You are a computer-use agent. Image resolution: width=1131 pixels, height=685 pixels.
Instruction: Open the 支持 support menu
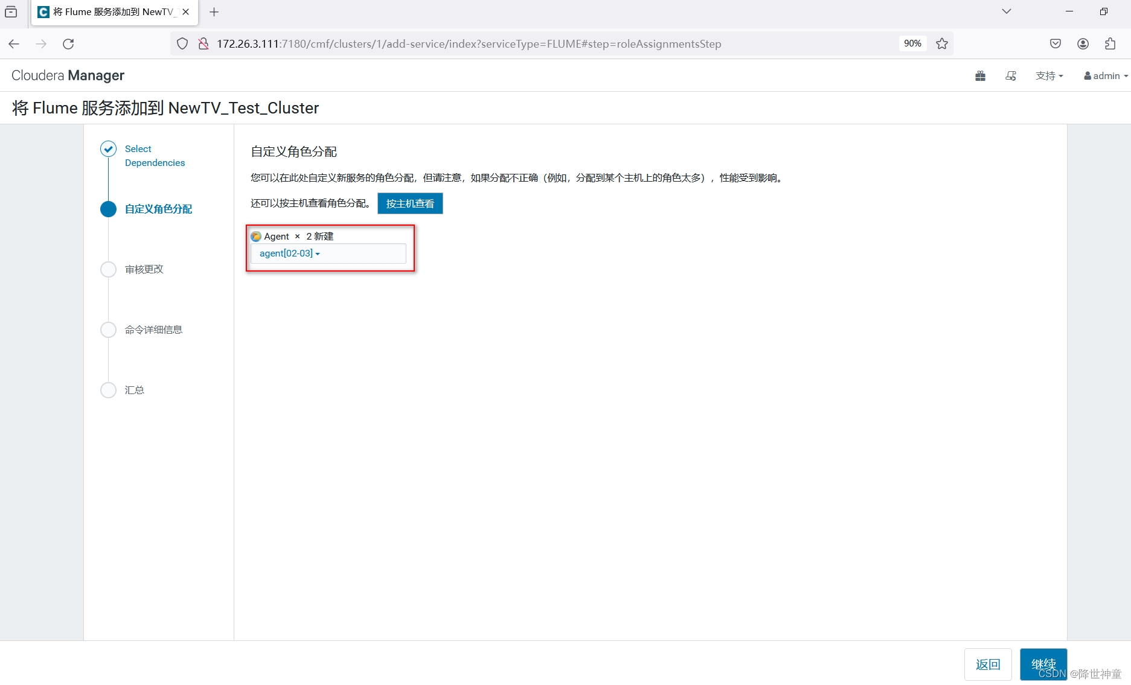point(1049,75)
